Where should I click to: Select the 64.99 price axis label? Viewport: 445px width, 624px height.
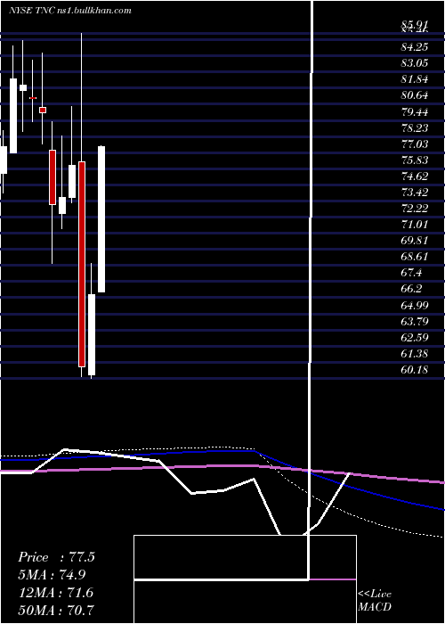click(x=415, y=305)
